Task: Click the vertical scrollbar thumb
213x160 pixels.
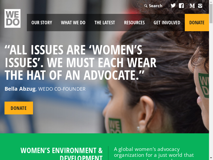Action: 211,14
